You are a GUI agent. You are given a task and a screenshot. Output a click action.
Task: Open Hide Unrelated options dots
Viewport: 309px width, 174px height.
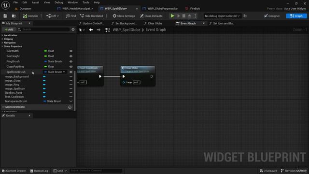tap(106, 16)
